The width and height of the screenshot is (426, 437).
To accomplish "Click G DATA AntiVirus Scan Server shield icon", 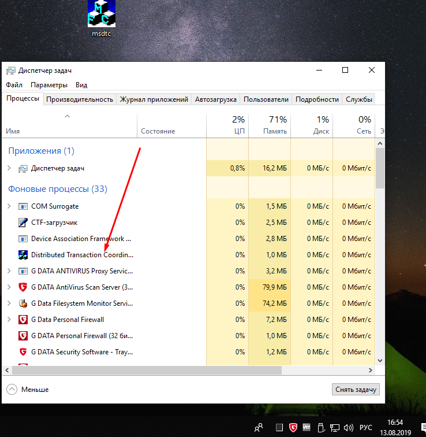I will [x=23, y=287].
